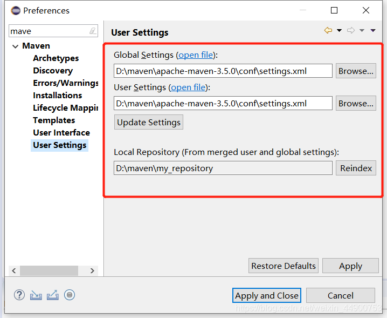Click the import preferences icon
Image resolution: width=387 pixels, height=318 pixels.
click(36, 295)
